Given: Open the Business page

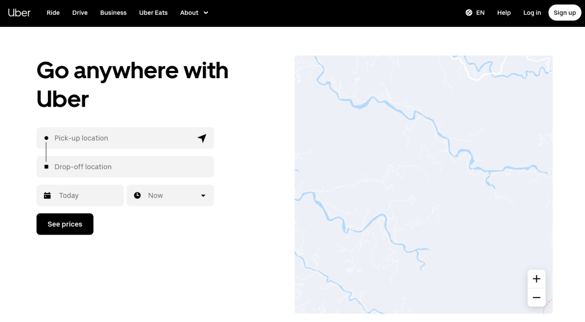Looking at the screenshot, I should 113,13.
